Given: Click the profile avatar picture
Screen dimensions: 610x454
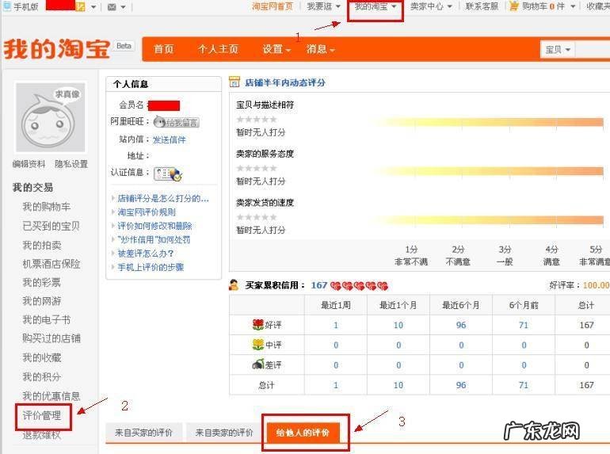Looking at the screenshot, I should [50, 117].
